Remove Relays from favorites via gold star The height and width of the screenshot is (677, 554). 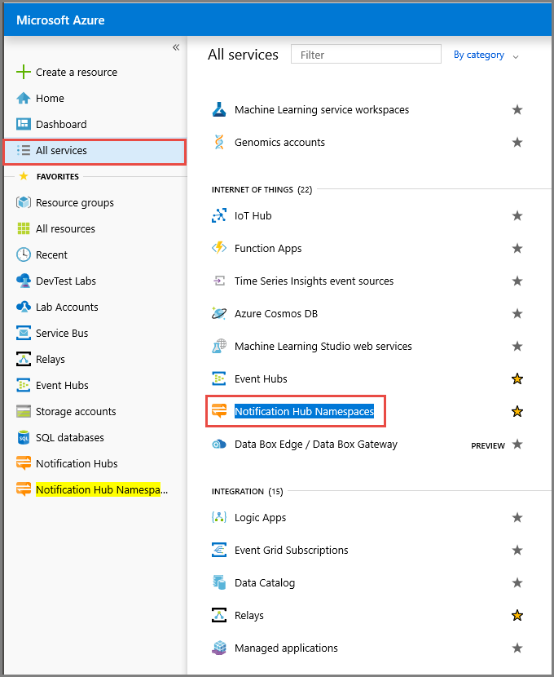[517, 615]
